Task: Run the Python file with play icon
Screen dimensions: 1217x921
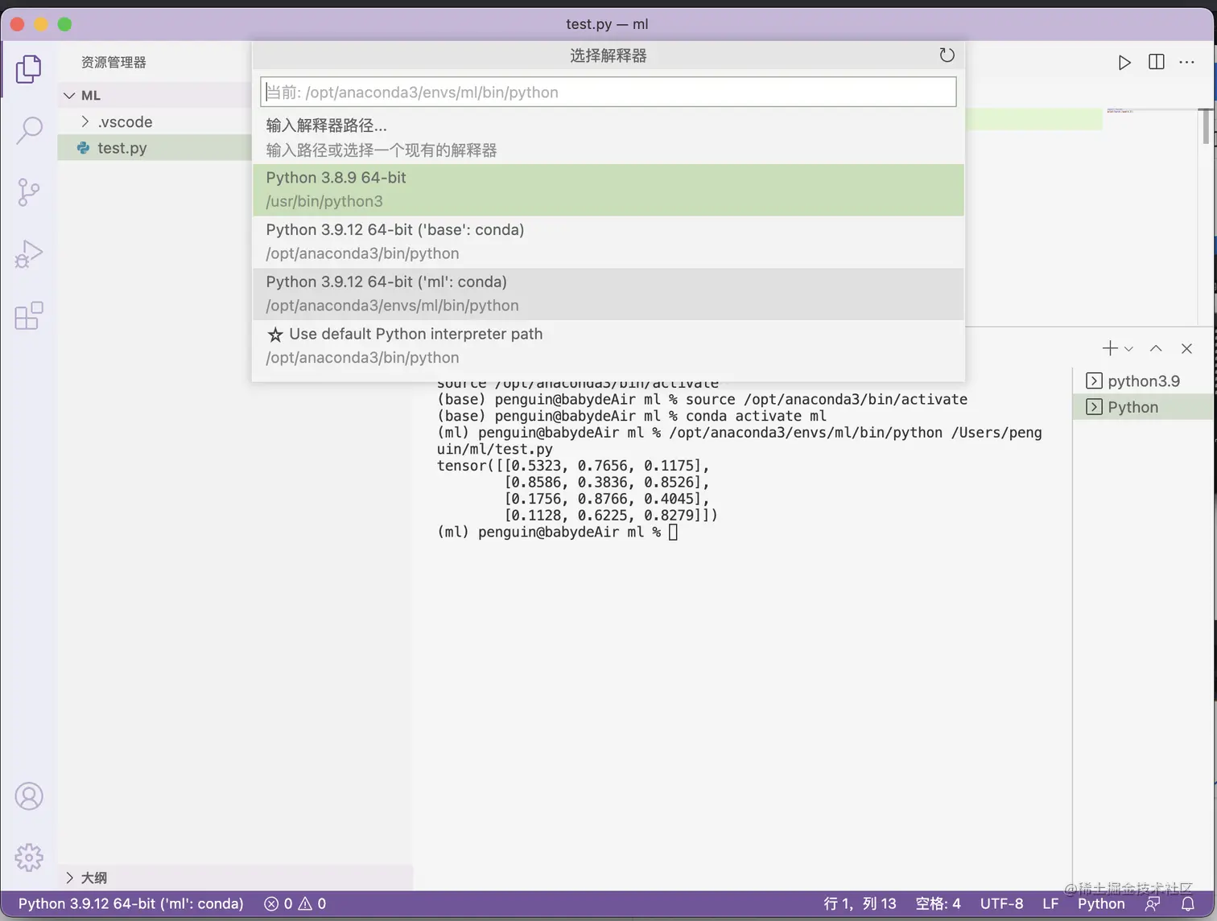Action: [1124, 63]
